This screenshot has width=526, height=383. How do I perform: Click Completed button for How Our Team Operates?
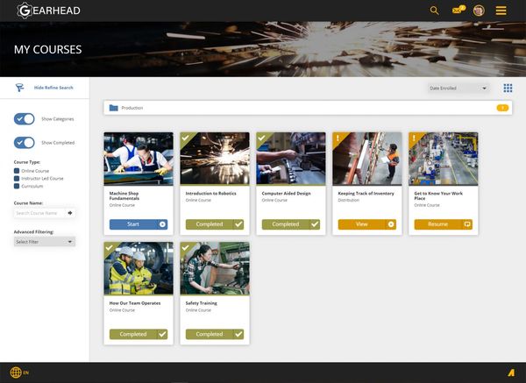139,334
